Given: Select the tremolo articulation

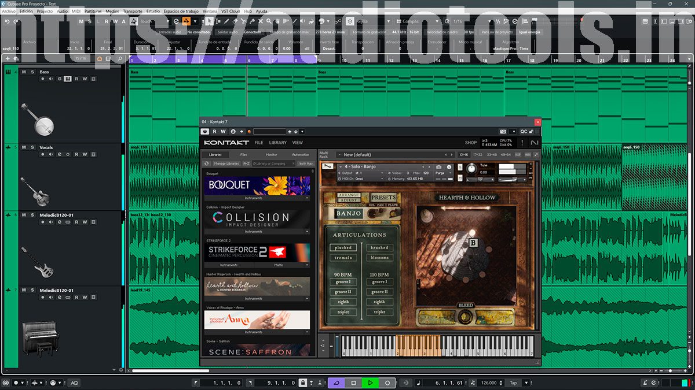Looking at the screenshot, I should click(343, 258).
